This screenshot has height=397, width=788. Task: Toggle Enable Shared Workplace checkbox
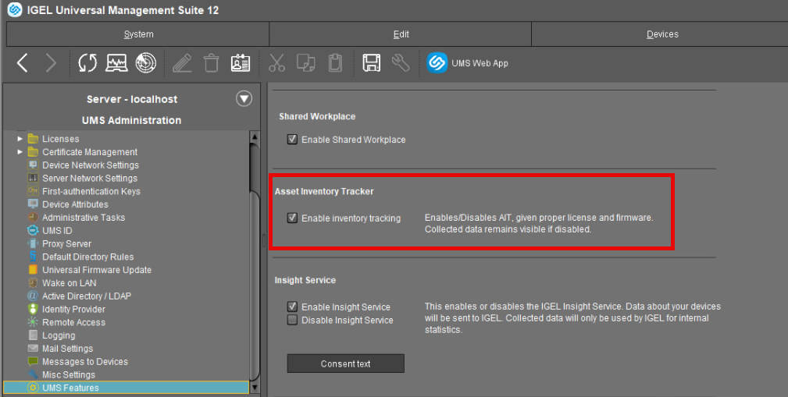pos(293,140)
